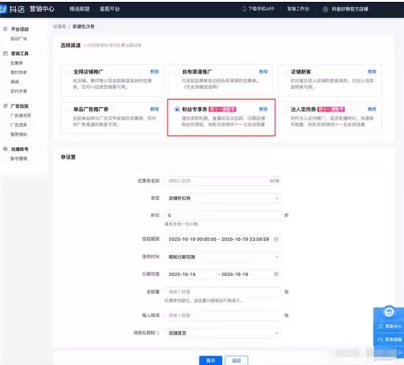
Task: Open 优惠券 in the sidebar menu
Action: pos(16,63)
